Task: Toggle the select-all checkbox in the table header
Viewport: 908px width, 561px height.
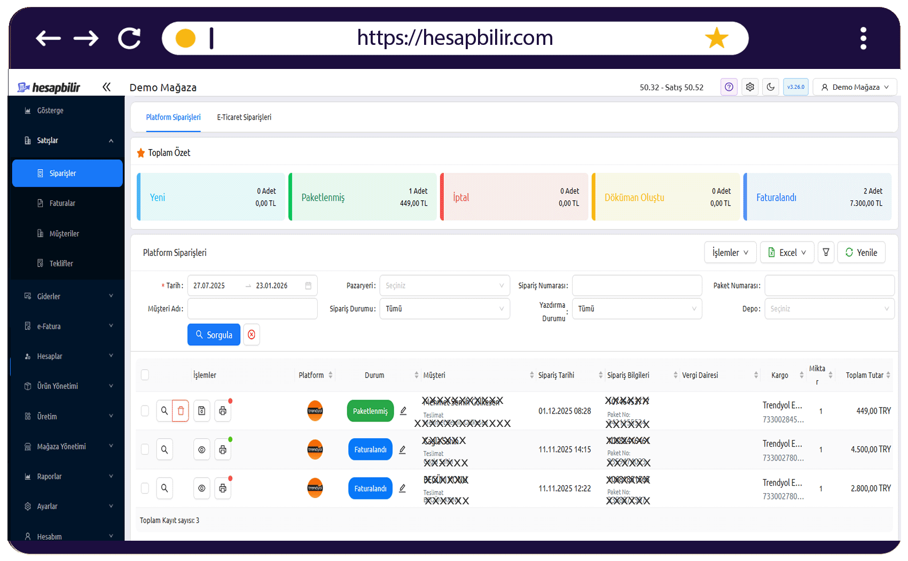Action: [x=145, y=375]
